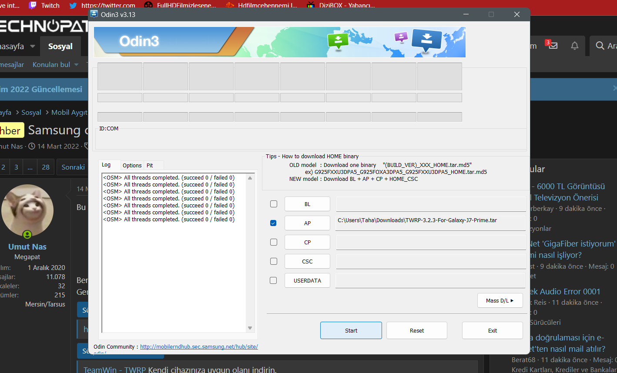Switch to the Options tab

tap(132, 165)
